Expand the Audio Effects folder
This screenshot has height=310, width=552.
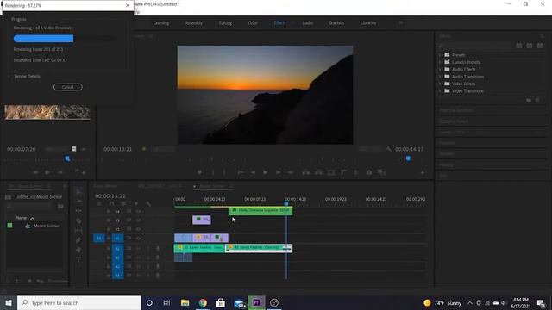[440, 69]
